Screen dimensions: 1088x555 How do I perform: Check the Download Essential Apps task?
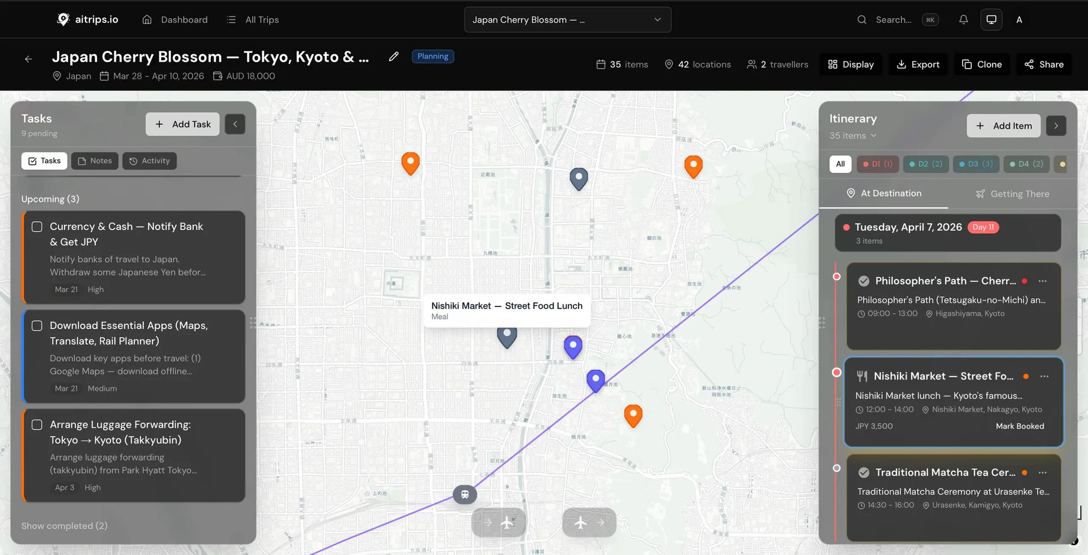click(37, 326)
